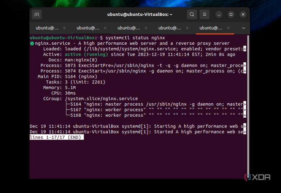281x193 pixels.
Task: Select the active fifth terminal tab
Action: (x=211, y=28)
